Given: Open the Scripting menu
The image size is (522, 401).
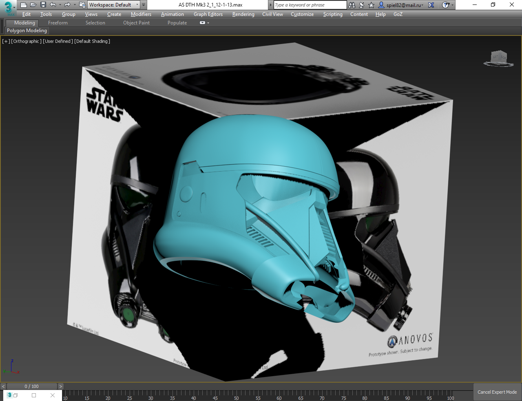Looking at the screenshot, I should [333, 14].
